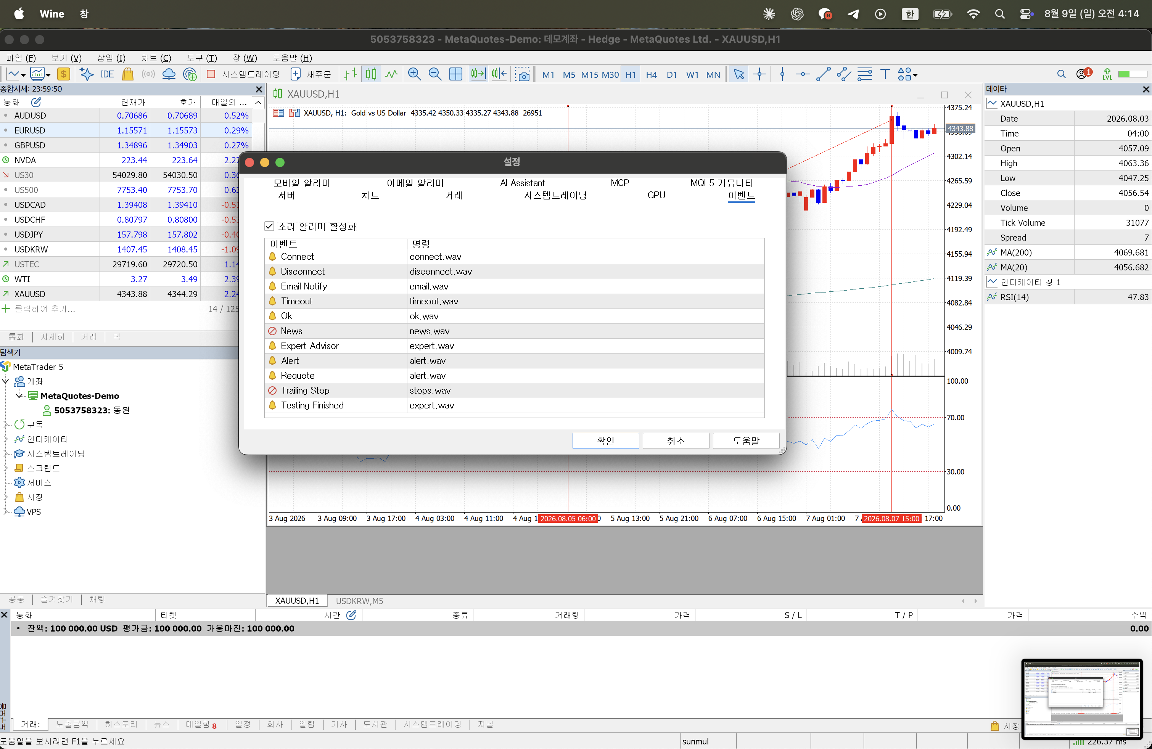This screenshot has height=749, width=1152.
Task: Toggle the bell for Email Notify event
Action: 272,286
